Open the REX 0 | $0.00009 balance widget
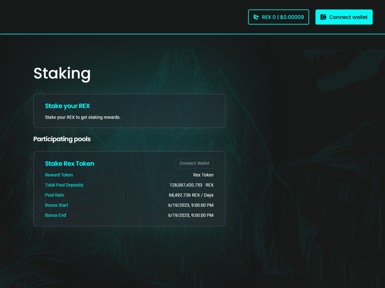The image size is (385, 288). [x=278, y=17]
